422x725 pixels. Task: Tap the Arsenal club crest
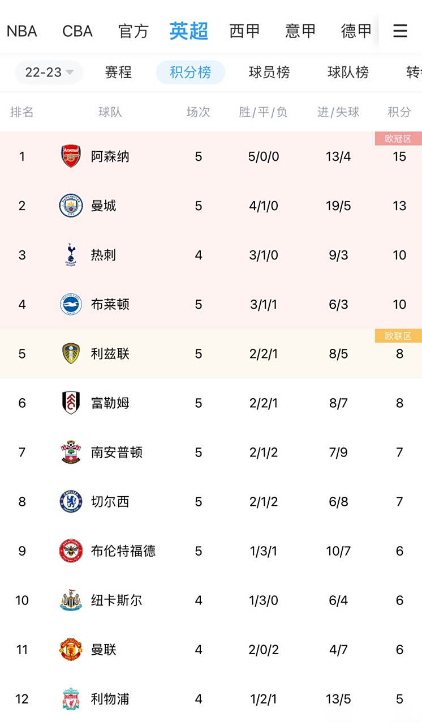[71, 156]
